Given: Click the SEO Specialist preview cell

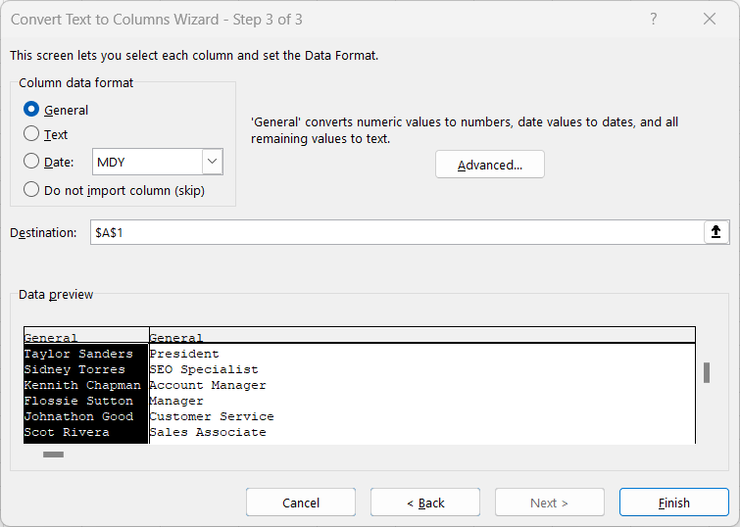Looking at the screenshot, I should click(204, 369).
